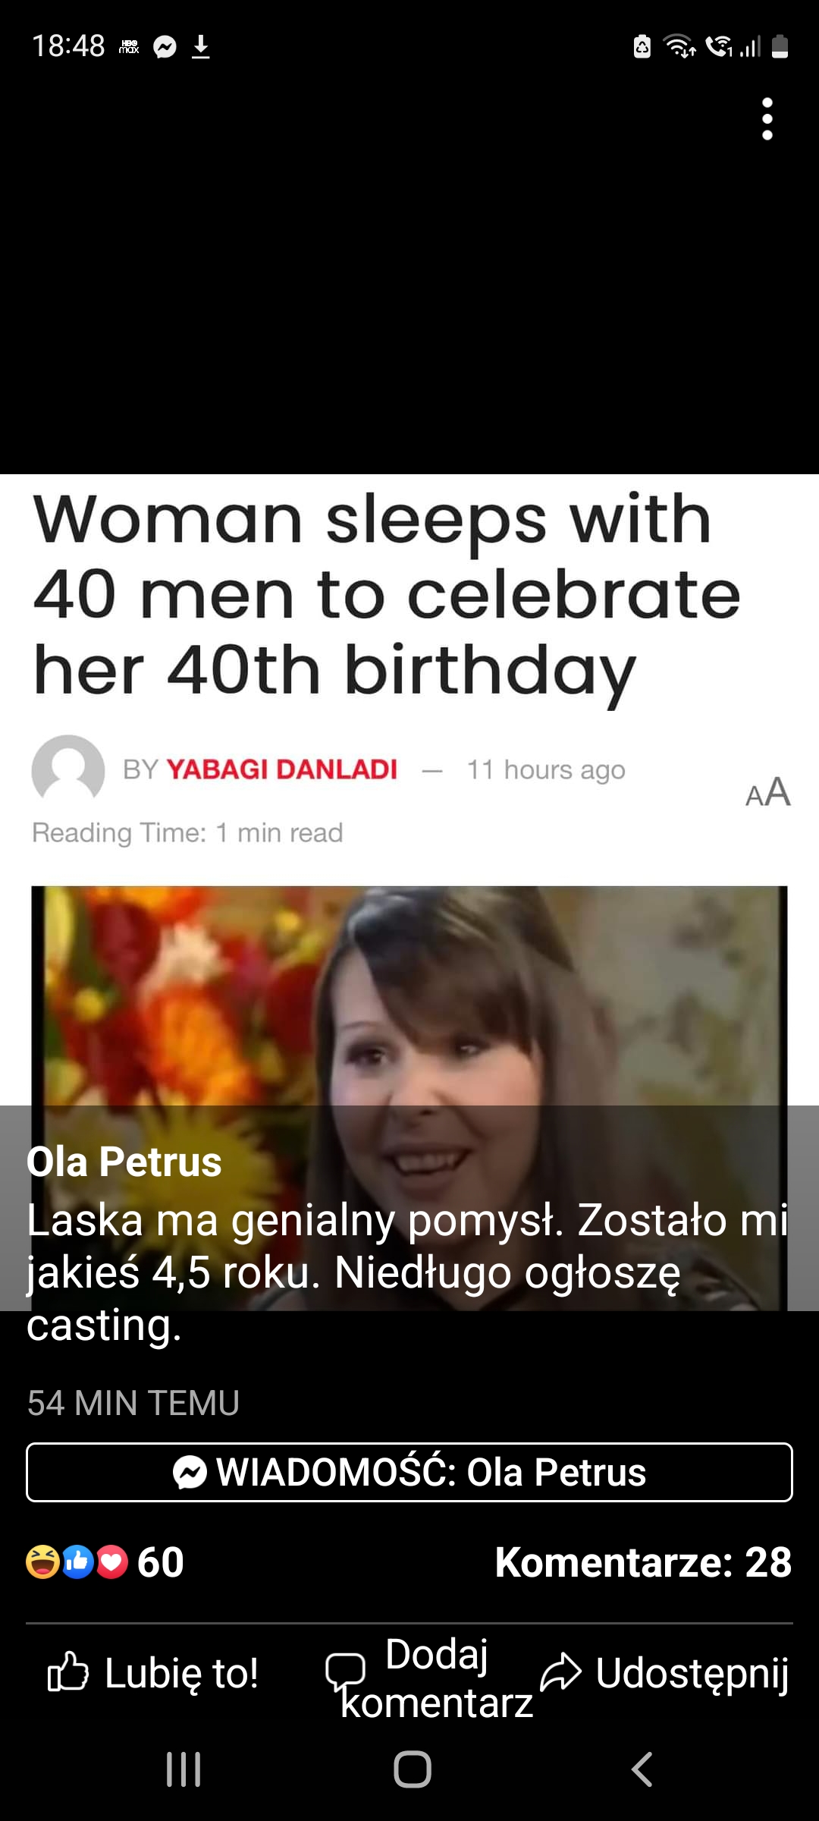This screenshot has height=1821, width=819.
Task: Open Ola Petrus profile name
Action: (124, 1162)
